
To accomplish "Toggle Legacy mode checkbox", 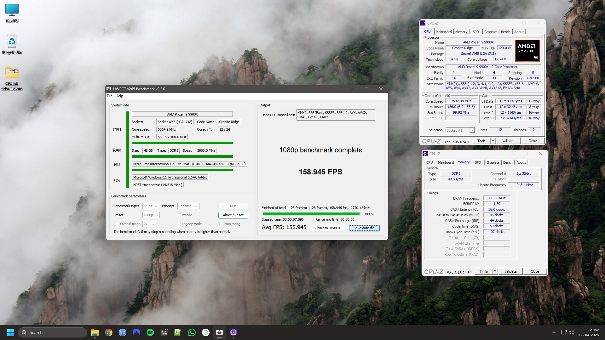I will 179,224.
